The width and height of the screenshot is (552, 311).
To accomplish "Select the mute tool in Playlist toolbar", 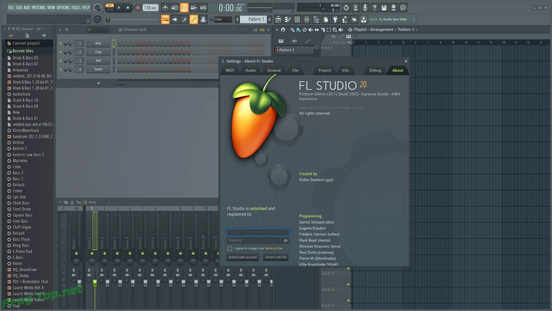I will [310, 29].
